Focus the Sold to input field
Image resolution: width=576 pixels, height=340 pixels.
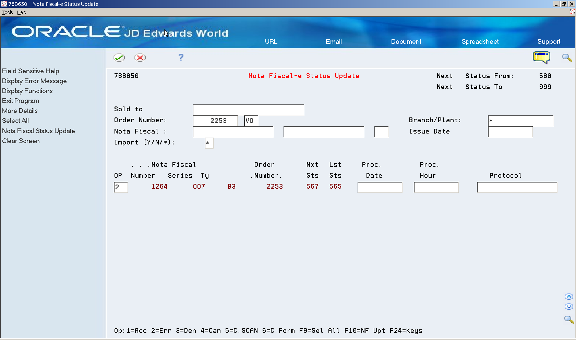pyautogui.click(x=248, y=110)
